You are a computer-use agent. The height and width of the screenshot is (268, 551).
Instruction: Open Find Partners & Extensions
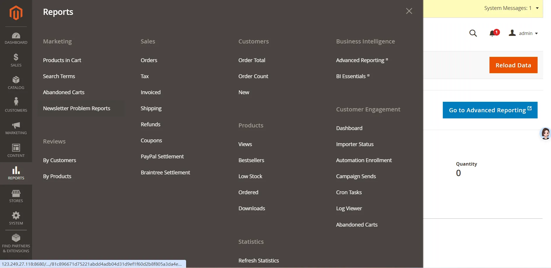[x=16, y=244]
